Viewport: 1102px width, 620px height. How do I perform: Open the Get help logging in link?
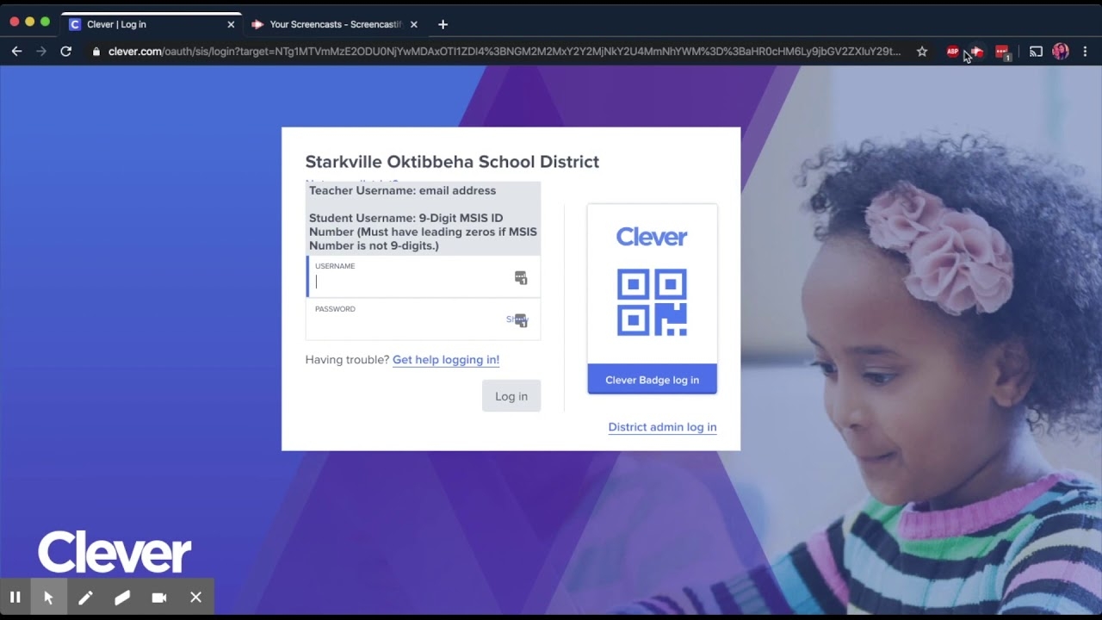point(446,360)
